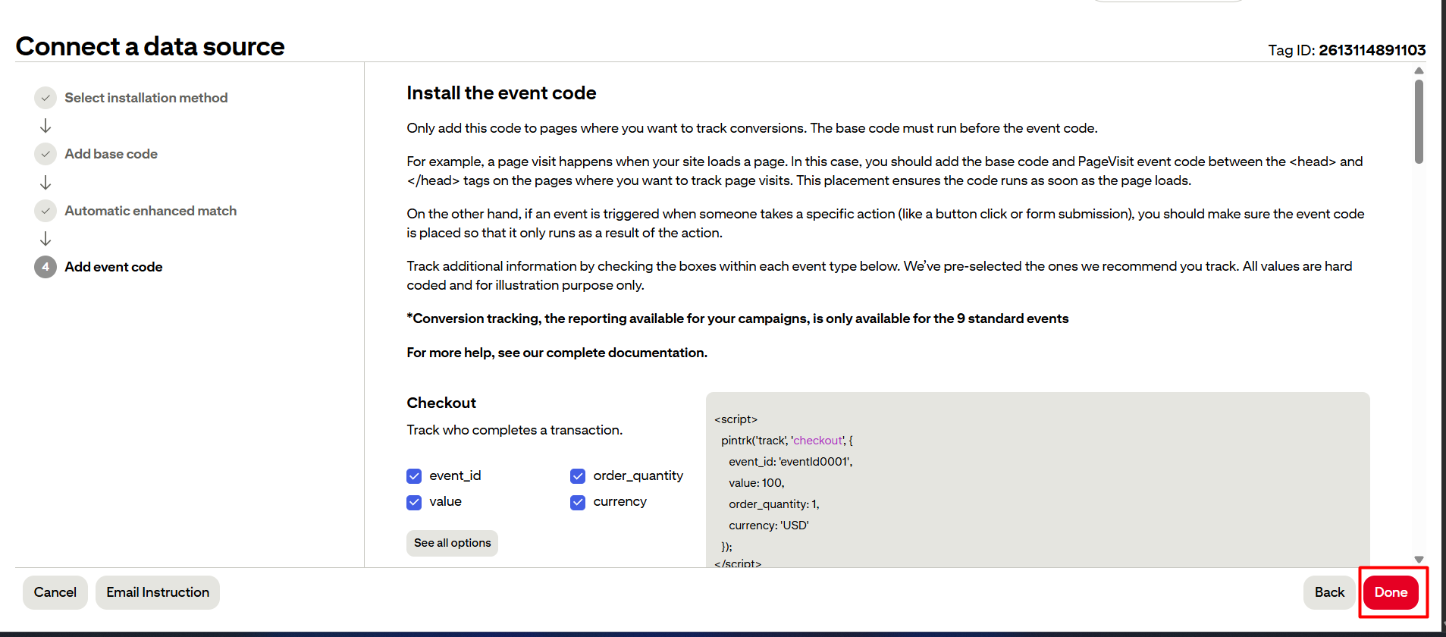
Task: Uncheck the event_id checkbox
Action: pos(414,476)
